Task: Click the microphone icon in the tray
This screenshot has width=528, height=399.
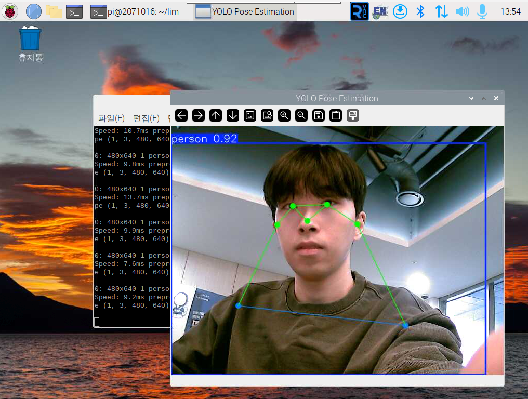Action: (482, 11)
